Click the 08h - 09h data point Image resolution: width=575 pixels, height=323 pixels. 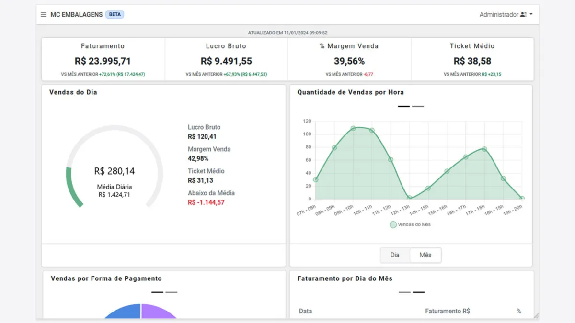(x=334, y=148)
